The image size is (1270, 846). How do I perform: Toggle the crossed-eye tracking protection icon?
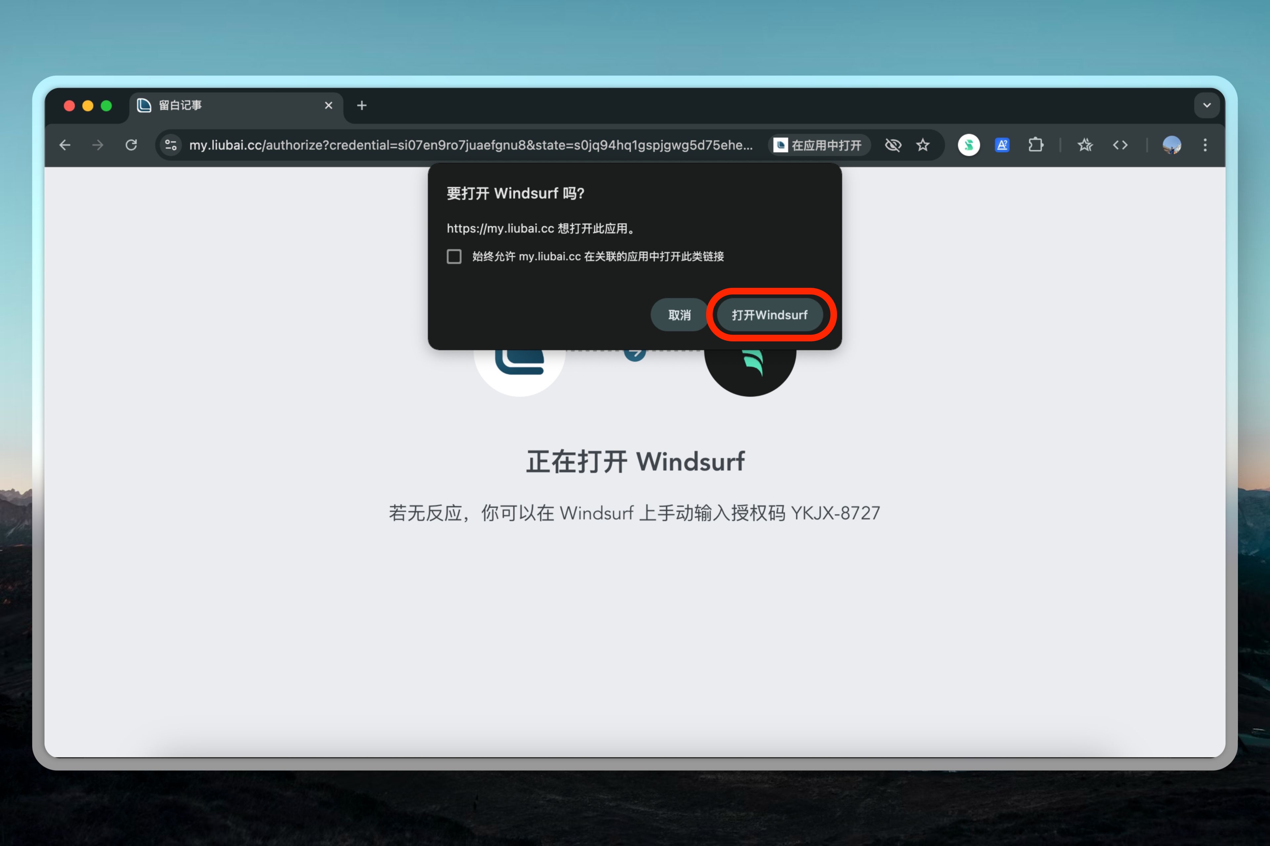893,145
